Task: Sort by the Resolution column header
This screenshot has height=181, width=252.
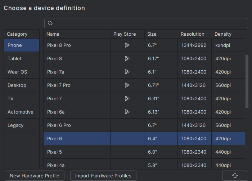Action: (x=192, y=34)
